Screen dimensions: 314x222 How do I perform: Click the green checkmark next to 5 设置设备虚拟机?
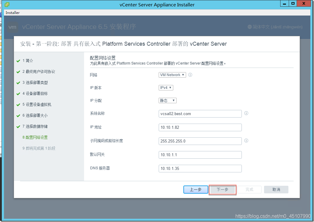coord(18,105)
